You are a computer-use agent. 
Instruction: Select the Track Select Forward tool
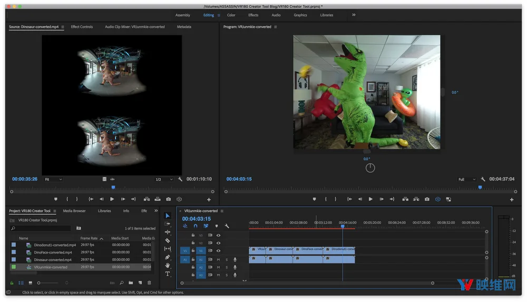click(x=168, y=224)
